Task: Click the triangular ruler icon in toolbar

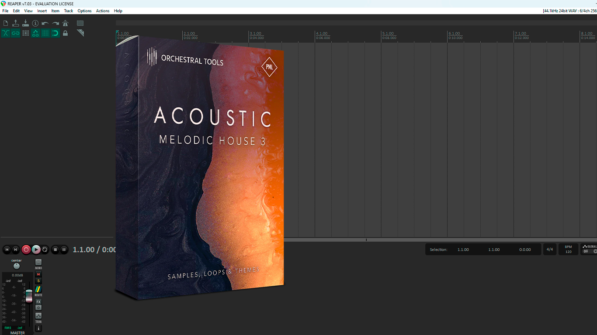Action: pos(80,33)
